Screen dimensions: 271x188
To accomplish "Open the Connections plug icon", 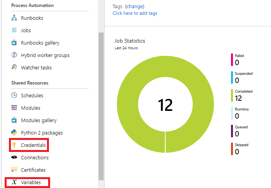I will coord(14,157).
